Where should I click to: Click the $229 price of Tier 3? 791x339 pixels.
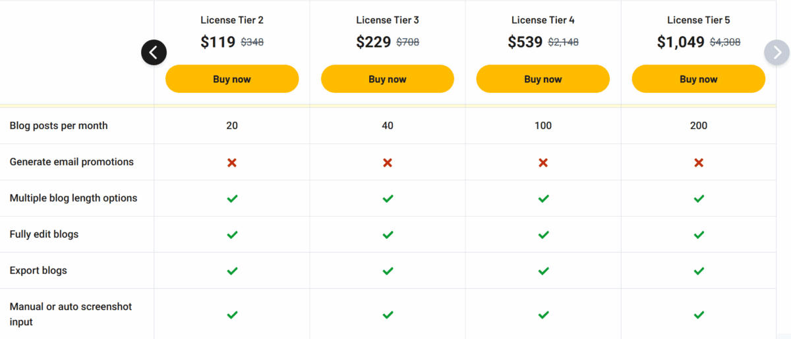tap(374, 42)
